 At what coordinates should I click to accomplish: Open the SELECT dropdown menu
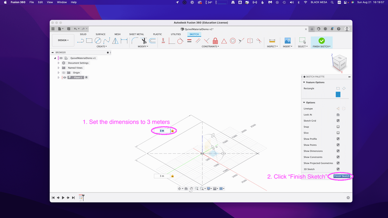(x=303, y=47)
